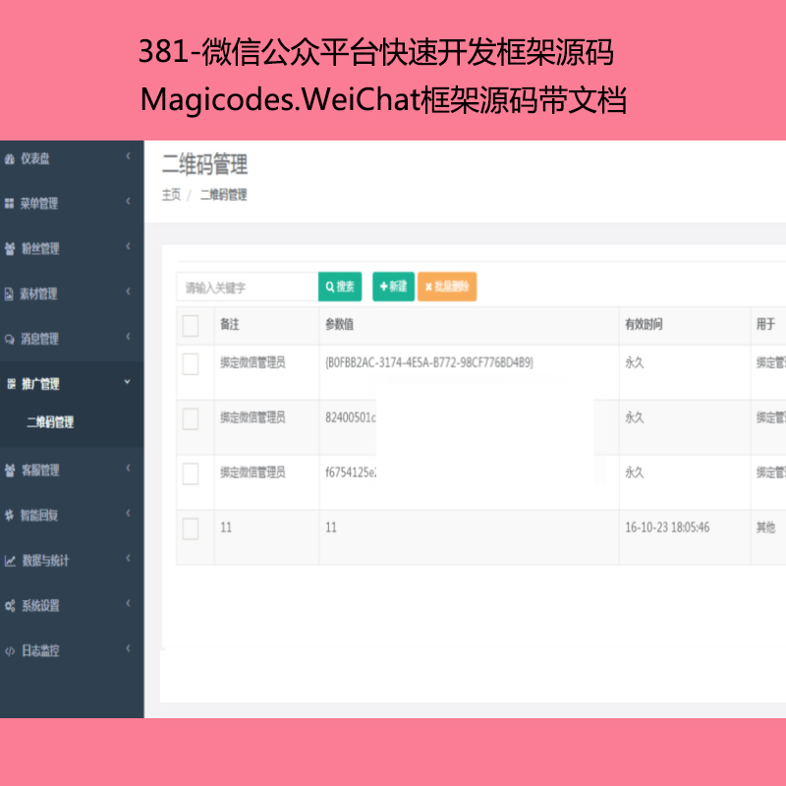Image resolution: width=786 pixels, height=786 pixels.
Task: Click the 新建 button
Action: click(x=394, y=287)
